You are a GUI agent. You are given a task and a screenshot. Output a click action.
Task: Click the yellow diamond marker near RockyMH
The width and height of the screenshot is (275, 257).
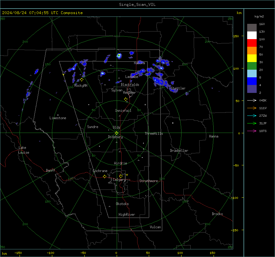tap(82, 80)
